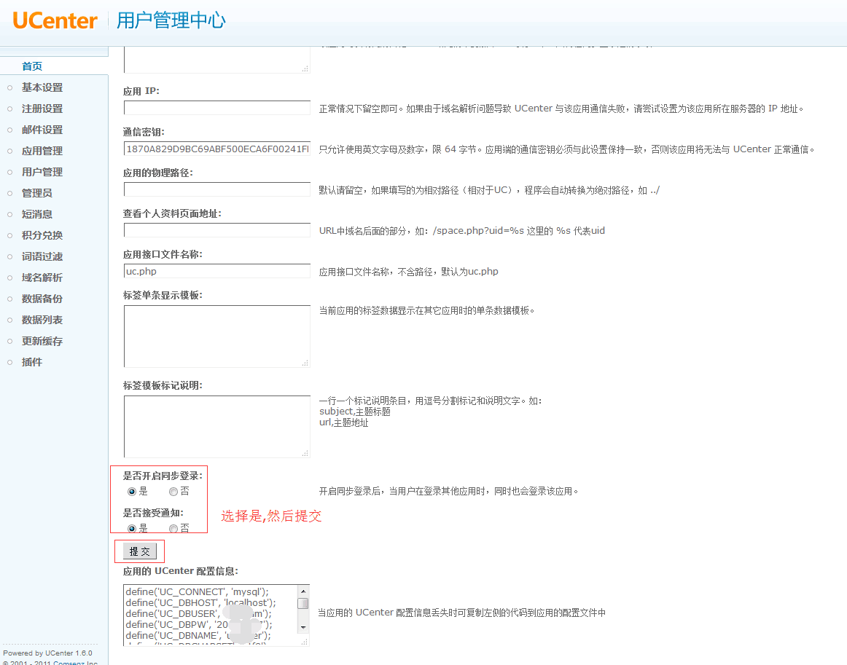Go to 管理员 page
This screenshot has width=847, height=665.
point(36,193)
